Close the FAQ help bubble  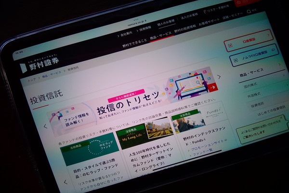click(x=281, y=117)
